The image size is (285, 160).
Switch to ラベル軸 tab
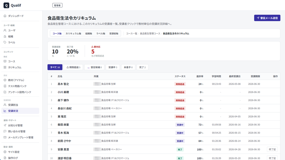click(x=100, y=34)
